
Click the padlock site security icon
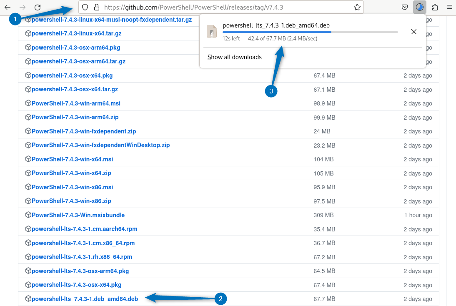click(96, 7)
